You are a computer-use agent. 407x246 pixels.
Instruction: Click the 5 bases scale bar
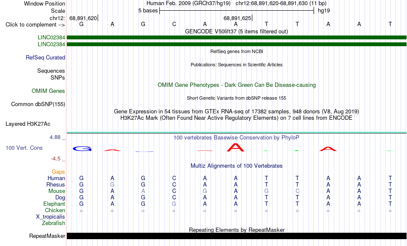click(237, 11)
